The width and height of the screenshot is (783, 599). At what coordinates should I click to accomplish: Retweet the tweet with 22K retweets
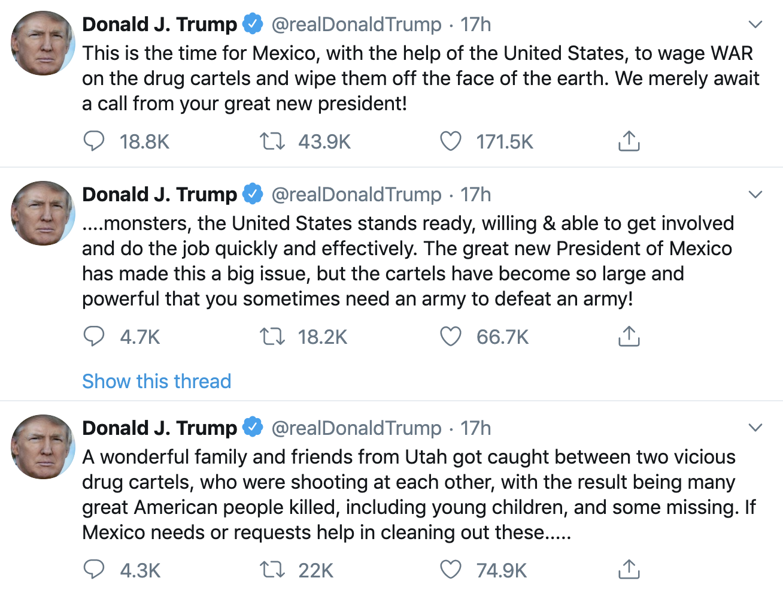(x=272, y=570)
